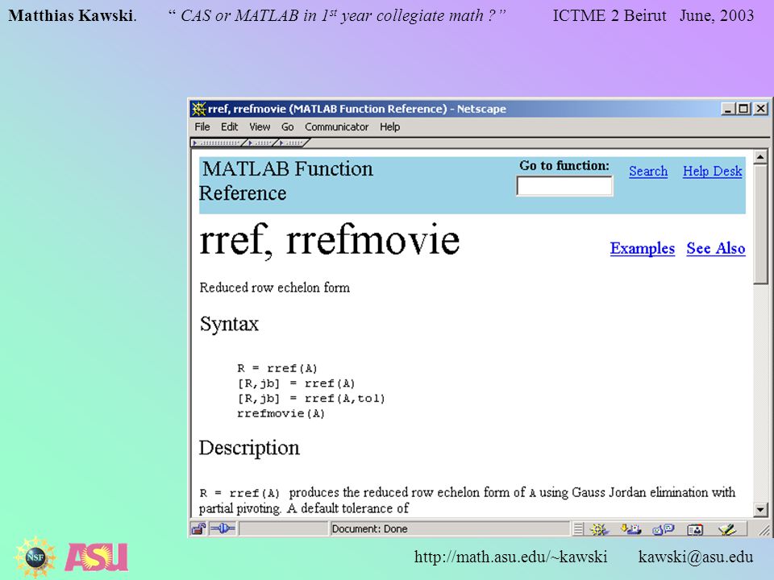Viewport: 774px width, 580px height.
Task: Expand the middle collapsed toolbar tab
Action: click(x=261, y=143)
